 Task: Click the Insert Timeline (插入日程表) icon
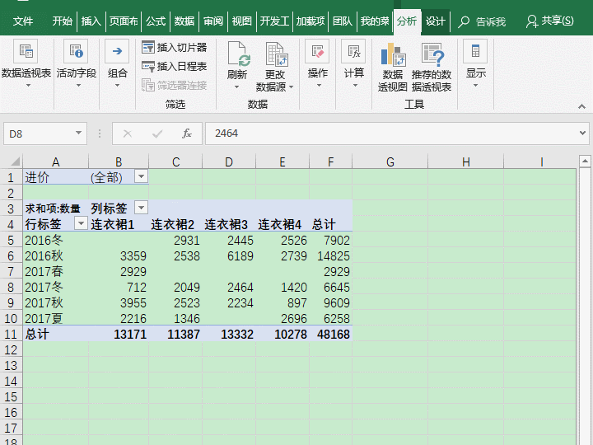(x=148, y=66)
